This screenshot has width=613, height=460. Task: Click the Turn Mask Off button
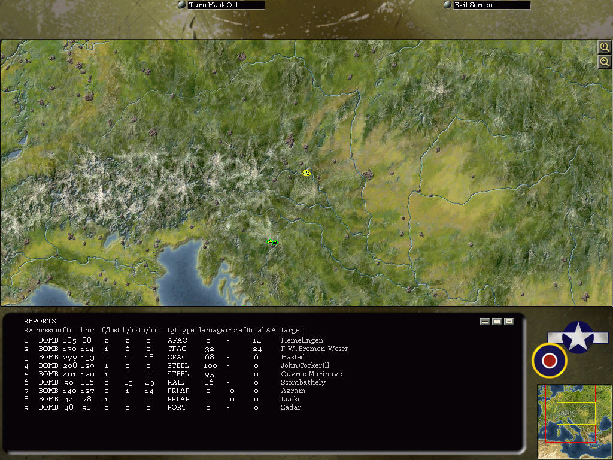tap(221, 5)
